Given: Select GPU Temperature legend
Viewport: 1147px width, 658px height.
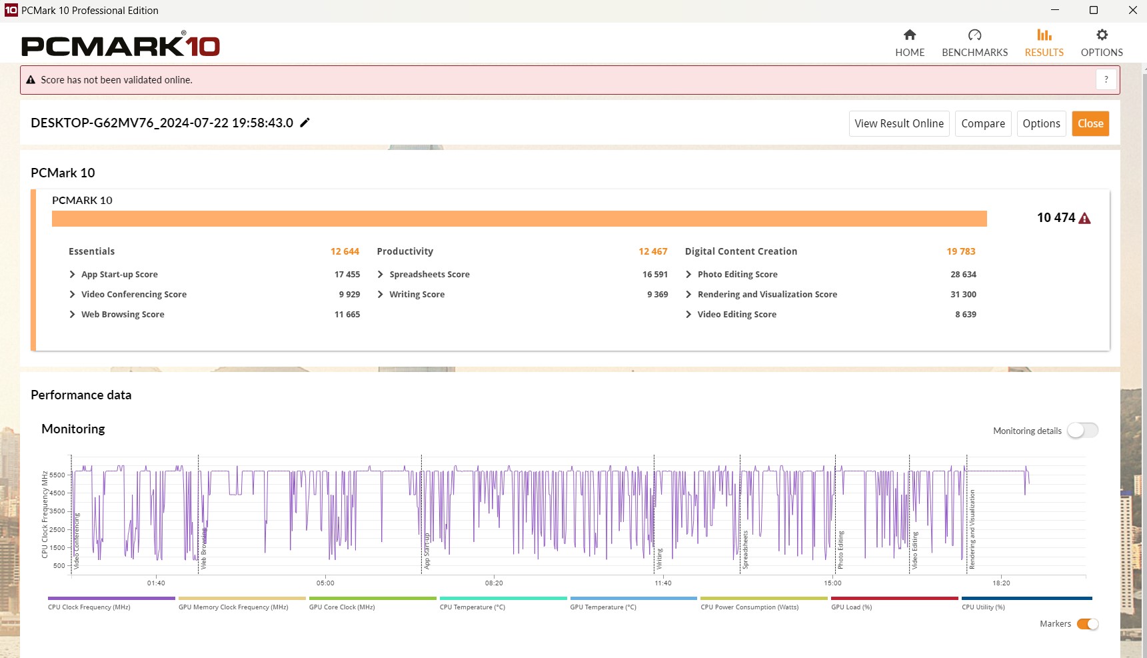Looking at the screenshot, I should [x=634, y=599].
